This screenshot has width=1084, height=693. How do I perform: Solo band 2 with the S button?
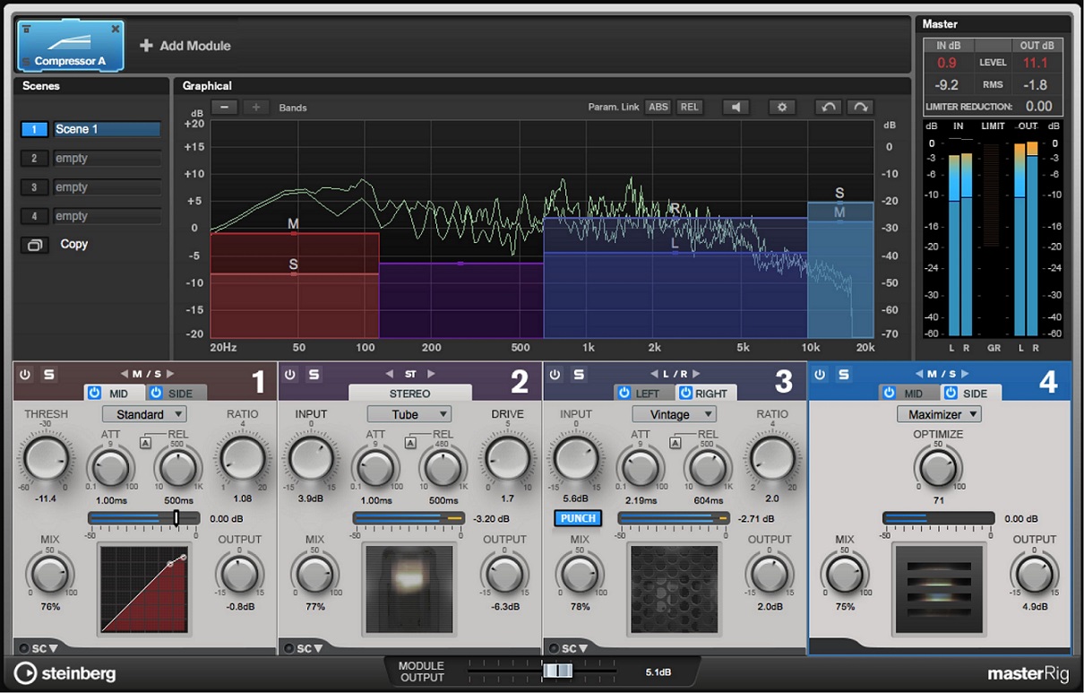click(314, 375)
